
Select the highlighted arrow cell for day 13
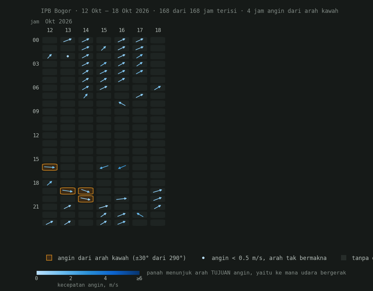click(68, 191)
